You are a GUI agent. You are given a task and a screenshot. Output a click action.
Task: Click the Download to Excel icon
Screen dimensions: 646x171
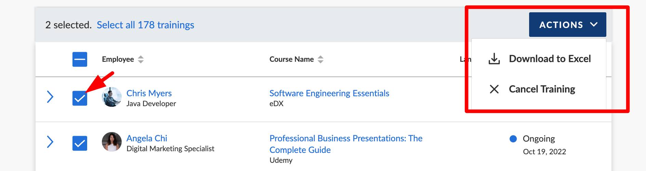[x=494, y=59]
